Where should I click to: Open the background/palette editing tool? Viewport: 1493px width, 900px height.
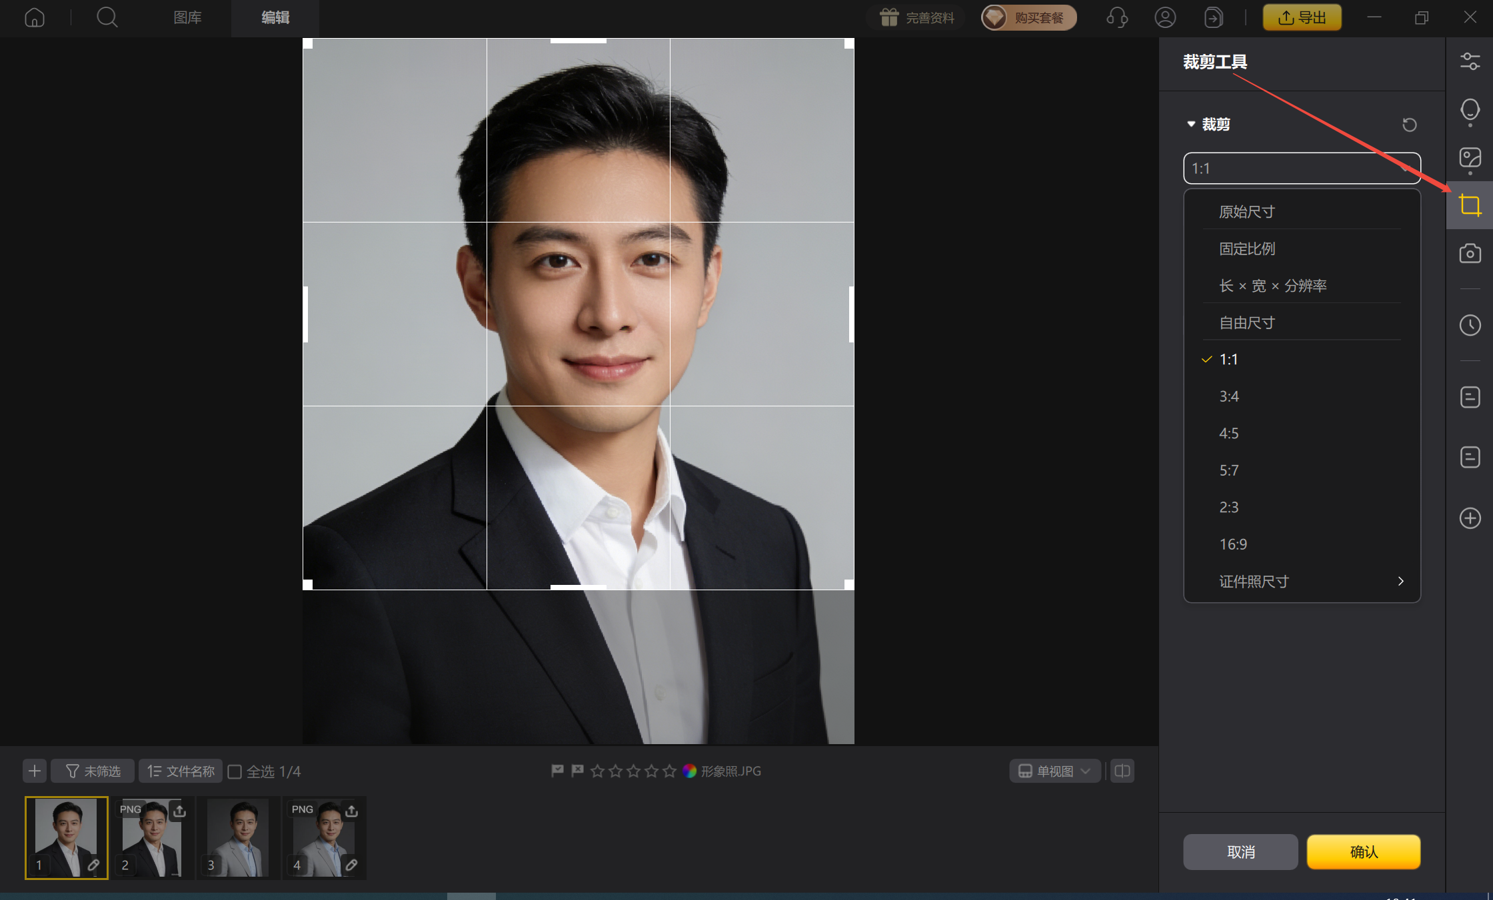click(1470, 159)
